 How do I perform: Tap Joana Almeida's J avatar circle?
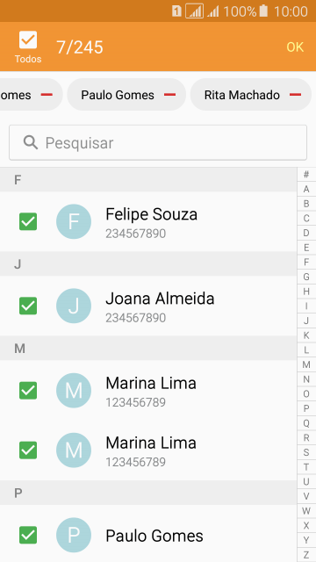click(74, 306)
